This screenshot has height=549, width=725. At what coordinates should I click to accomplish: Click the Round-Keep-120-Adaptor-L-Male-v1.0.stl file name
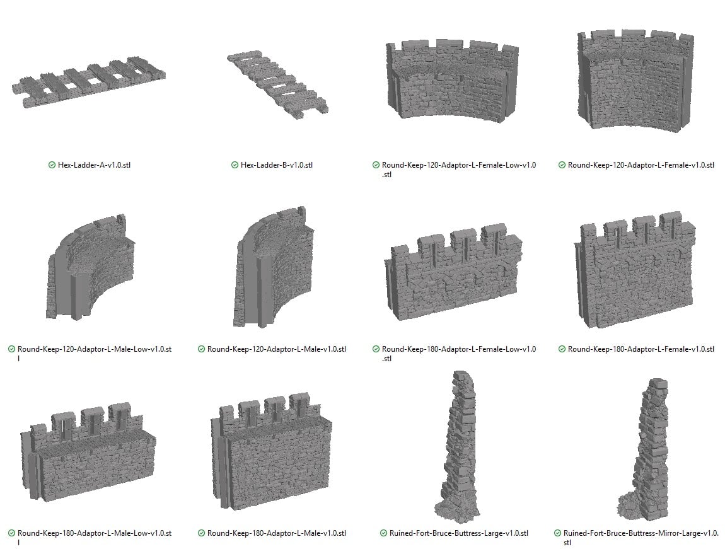coord(277,349)
